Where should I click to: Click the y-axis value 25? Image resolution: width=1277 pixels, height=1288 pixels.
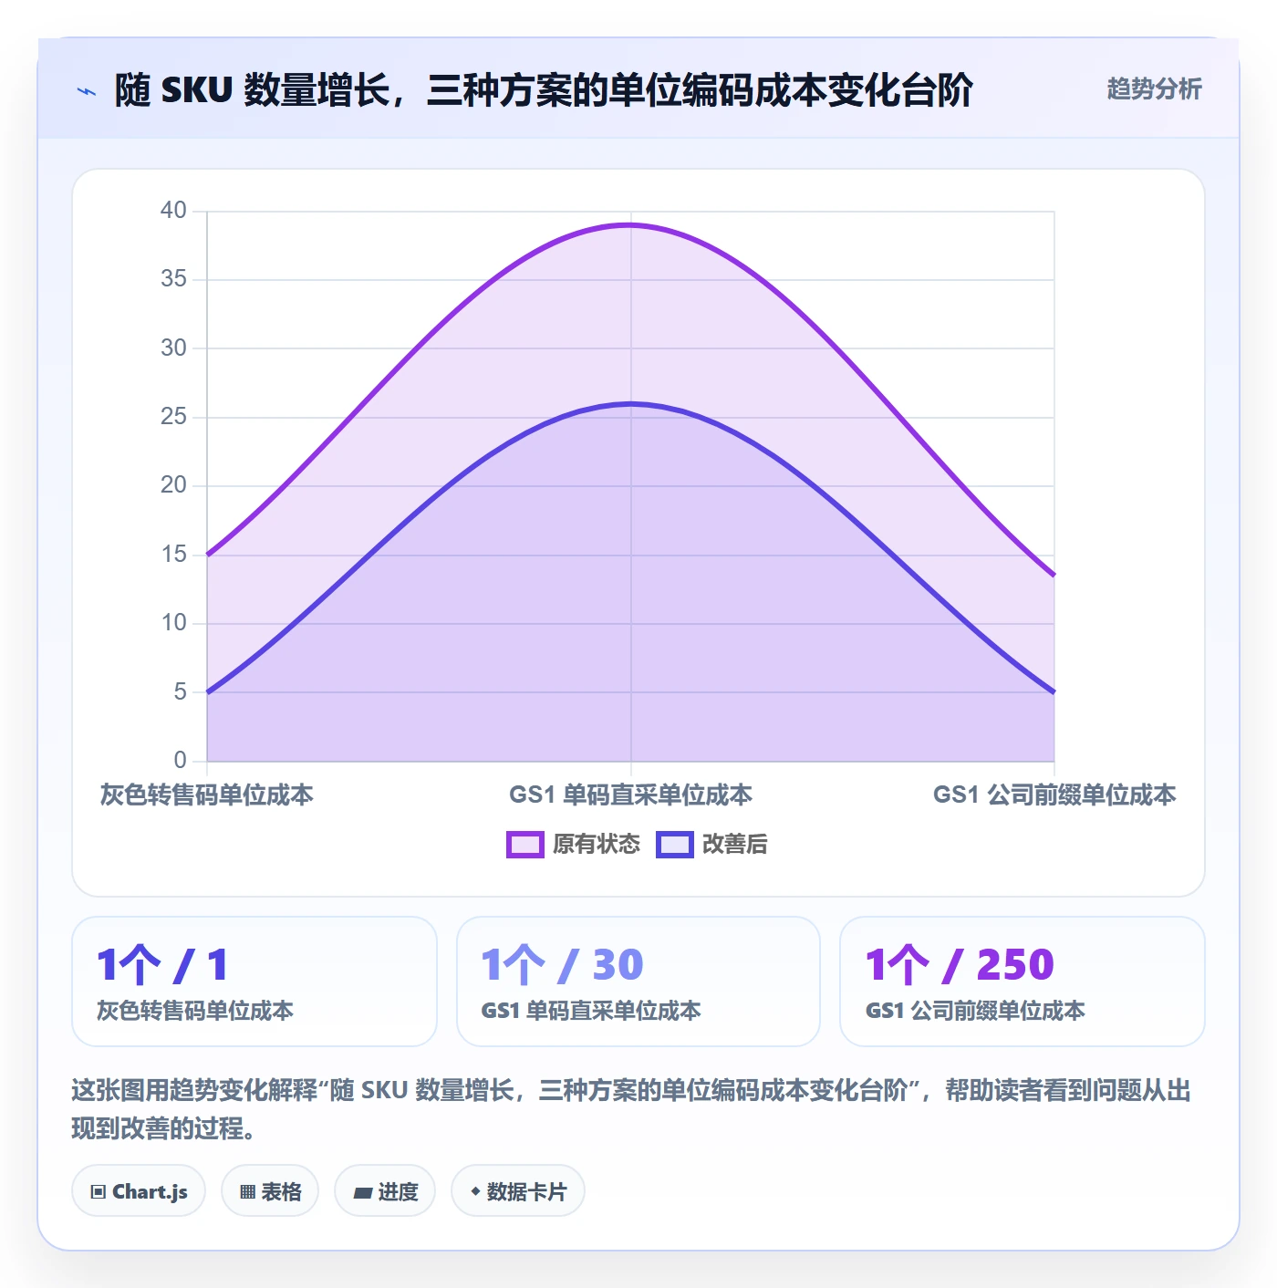[173, 417]
